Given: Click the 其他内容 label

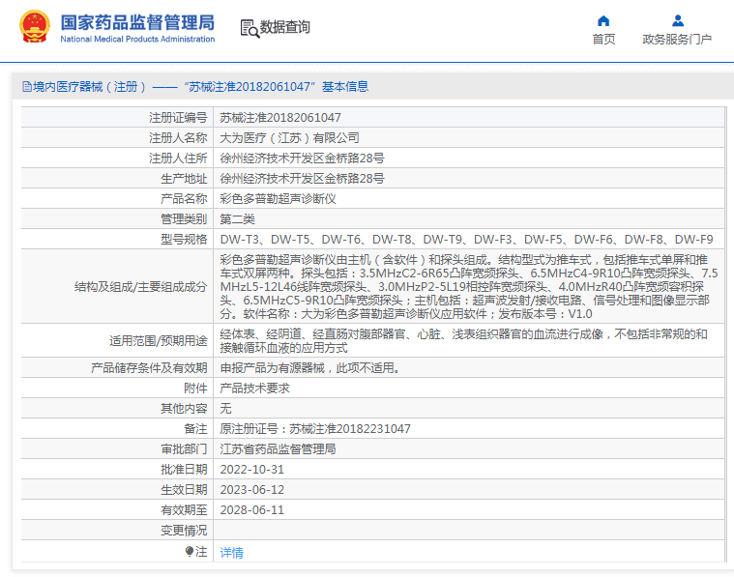Looking at the screenshot, I should [x=184, y=409].
